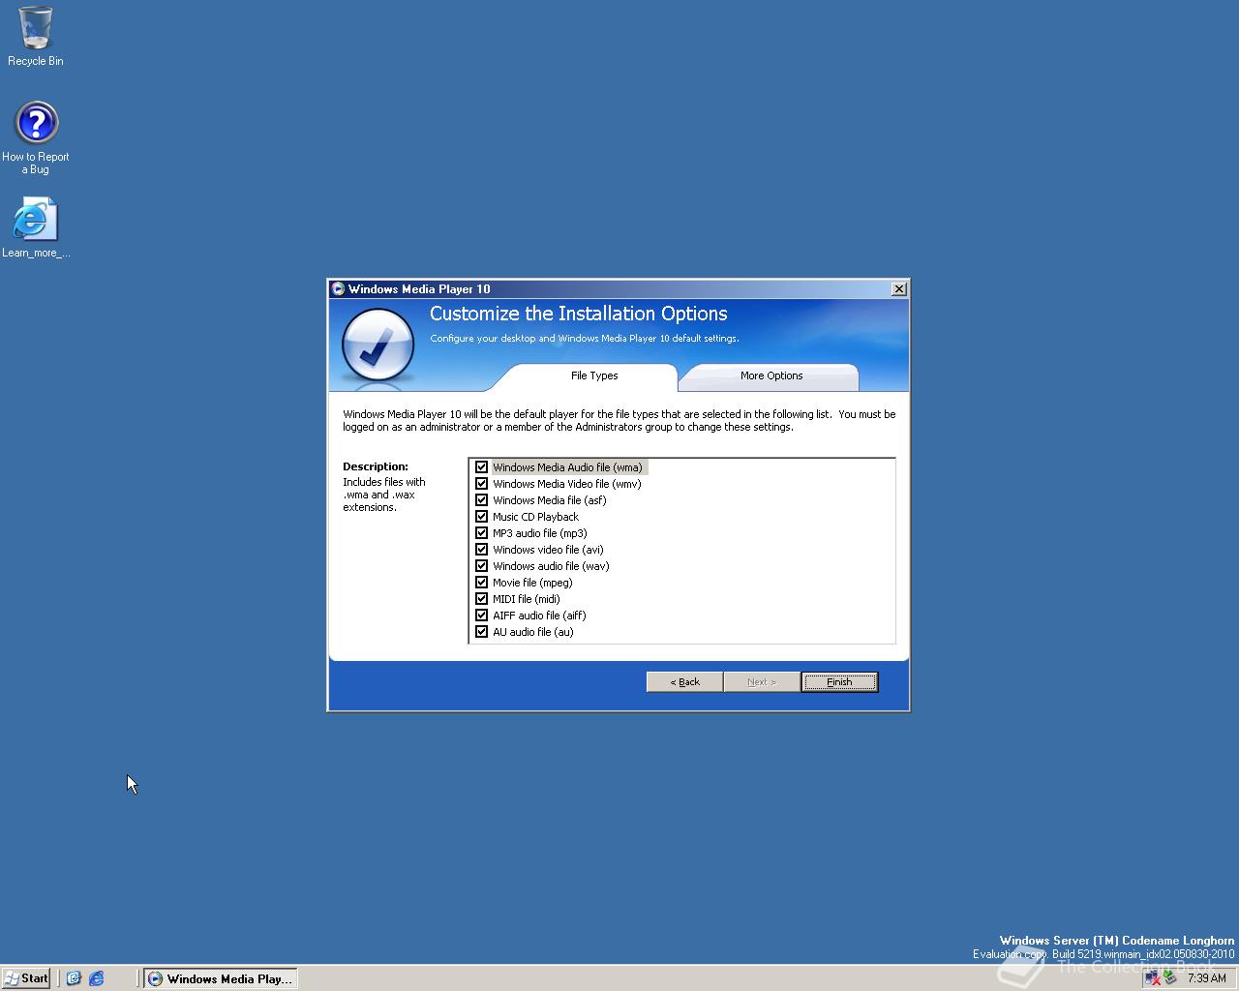Click the disconnected network tray icon
Viewport: 1239px width, 991px height.
tap(1152, 978)
